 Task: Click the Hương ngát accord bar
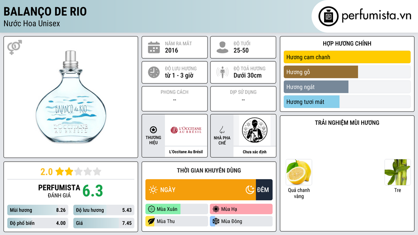coord(347,87)
